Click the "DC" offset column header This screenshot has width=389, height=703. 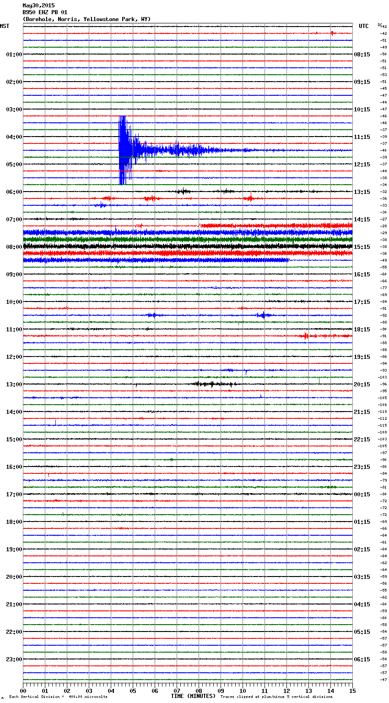coord(380,25)
